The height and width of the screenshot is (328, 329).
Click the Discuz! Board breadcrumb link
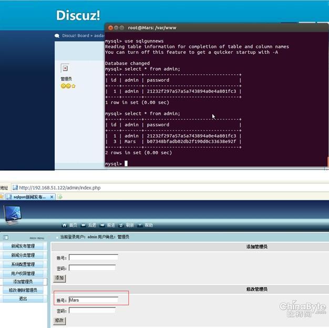[x=76, y=35]
